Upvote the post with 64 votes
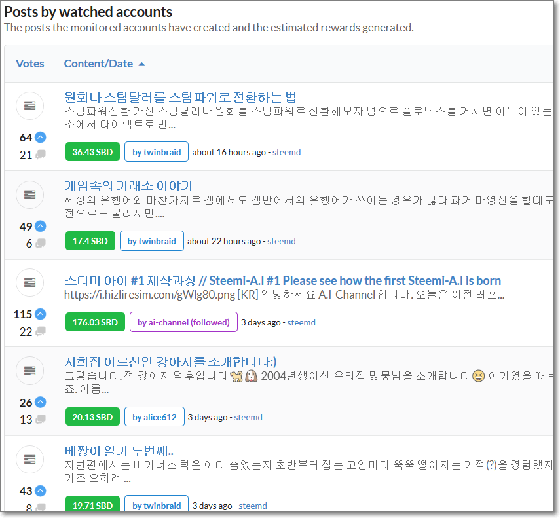The height and width of the screenshot is (518, 560). point(41,137)
